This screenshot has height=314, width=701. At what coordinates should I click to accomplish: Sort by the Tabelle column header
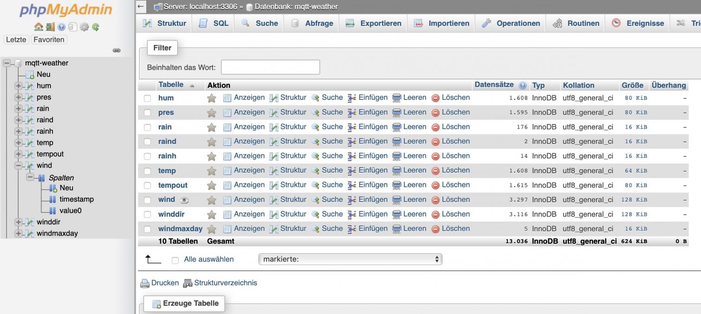tap(171, 85)
